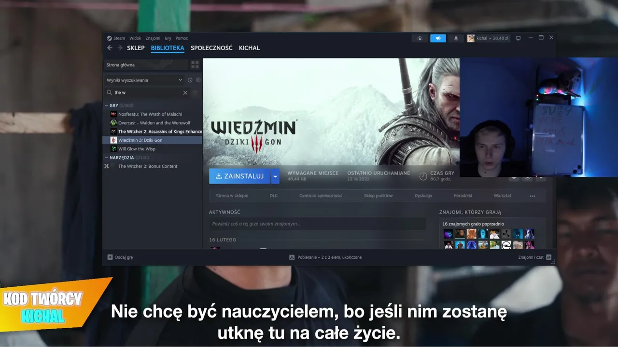
Task: Open the Znajomi menu
Action: 153,38
